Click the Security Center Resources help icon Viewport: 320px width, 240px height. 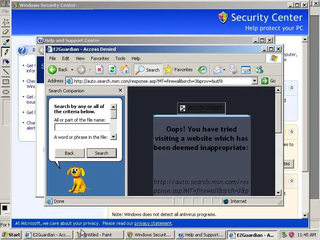[22, 50]
